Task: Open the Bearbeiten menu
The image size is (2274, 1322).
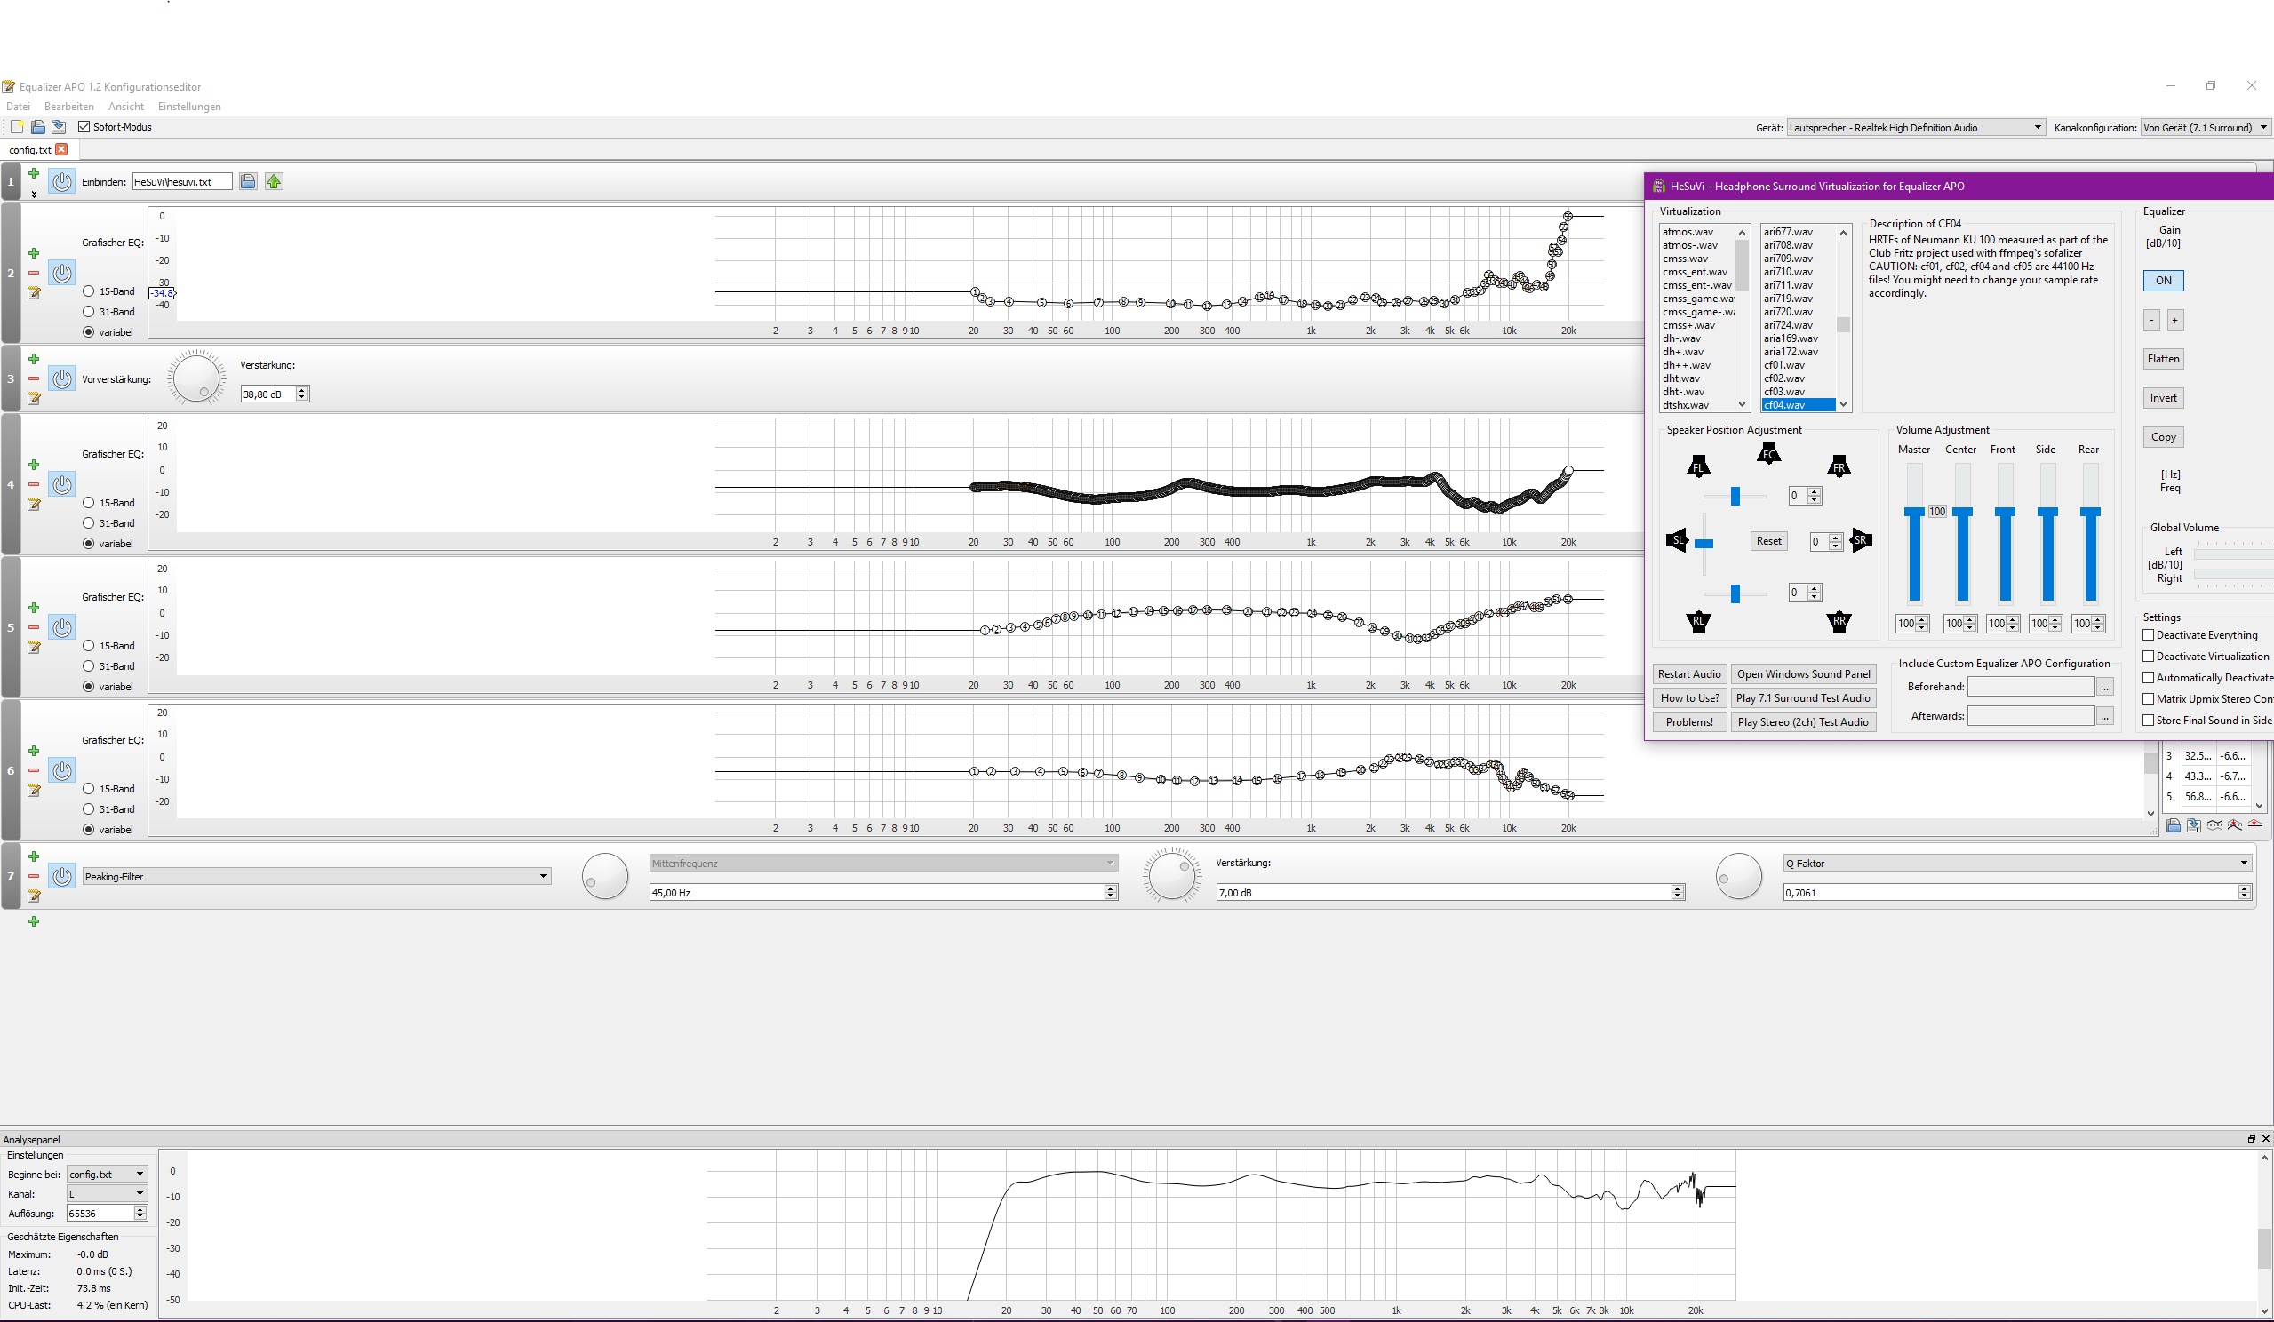Action: click(x=68, y=107)
